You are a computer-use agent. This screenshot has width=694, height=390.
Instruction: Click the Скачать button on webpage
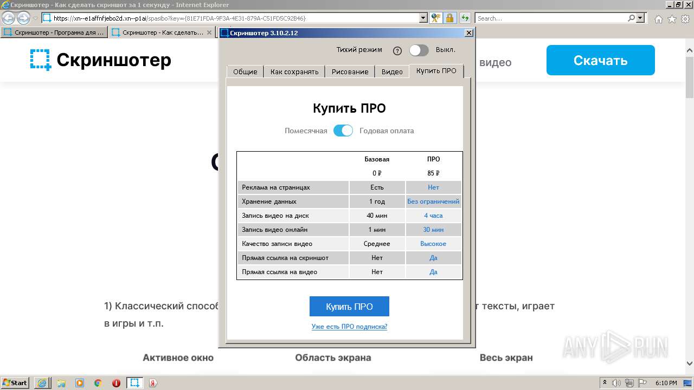[x=601, y=60]
